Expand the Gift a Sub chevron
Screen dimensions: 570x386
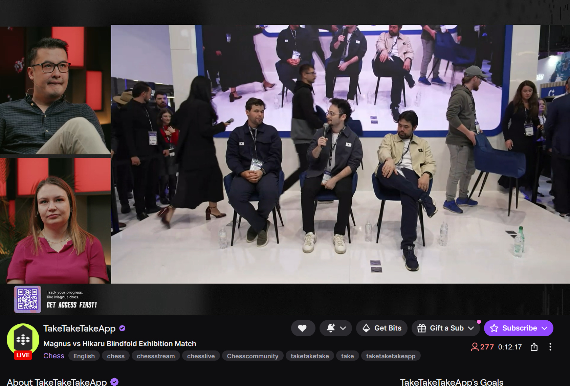(x=471, y=328)
